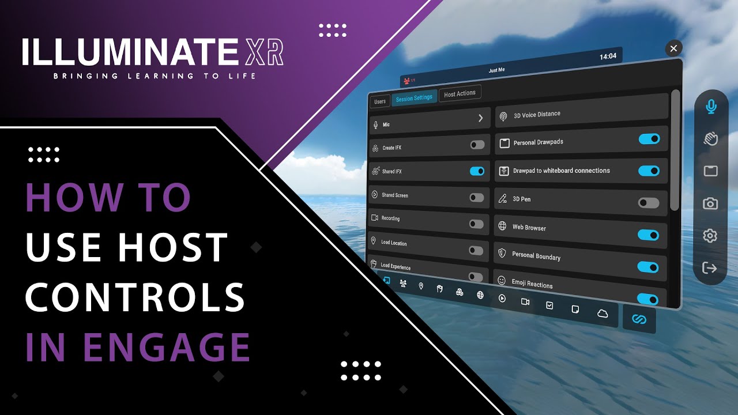Turn off the Personal Drawpads toggle

coord(649,139)
